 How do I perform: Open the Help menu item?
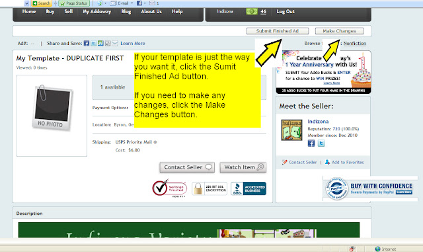click(177, 12)
